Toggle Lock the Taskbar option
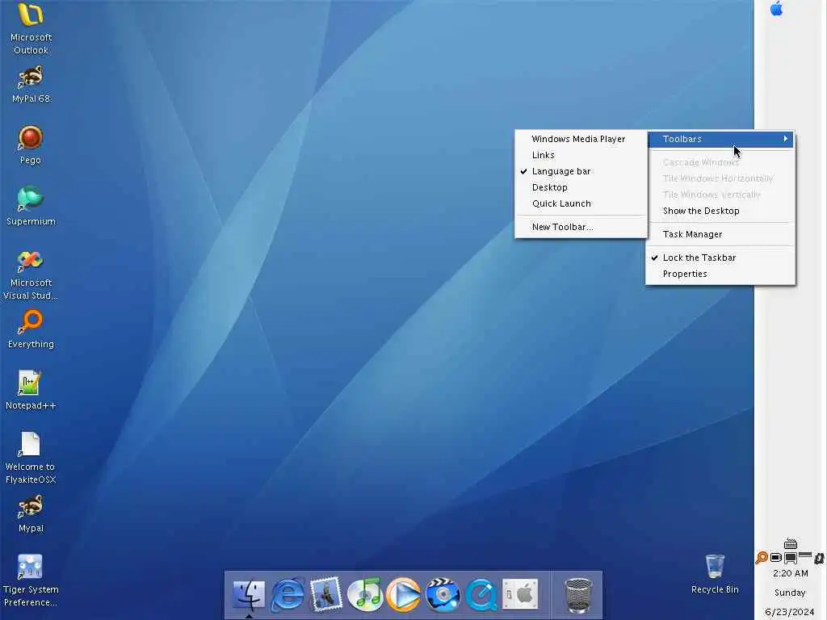 tap(720, 258)
